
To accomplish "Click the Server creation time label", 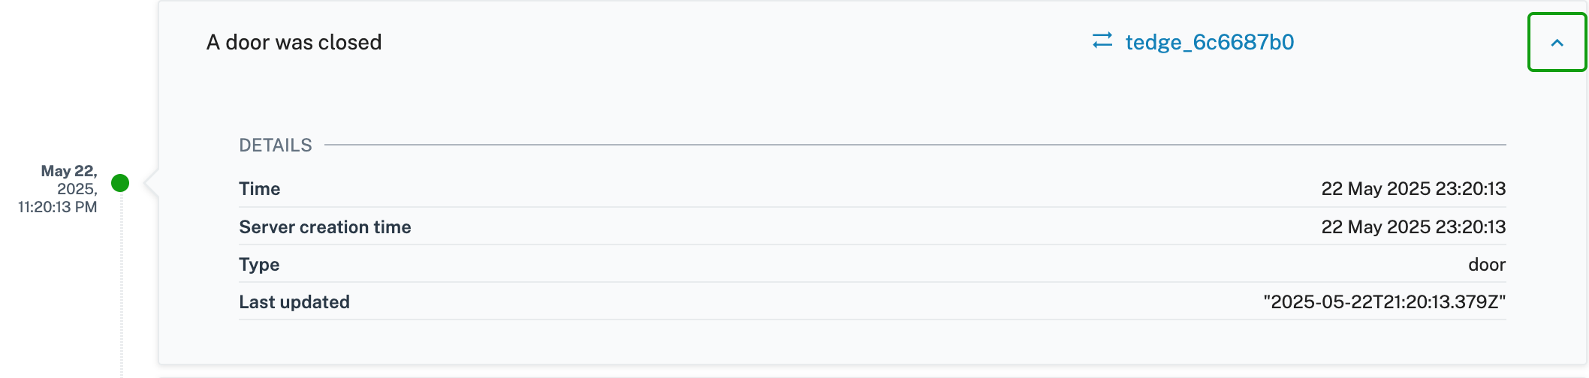I will point(325,227).
